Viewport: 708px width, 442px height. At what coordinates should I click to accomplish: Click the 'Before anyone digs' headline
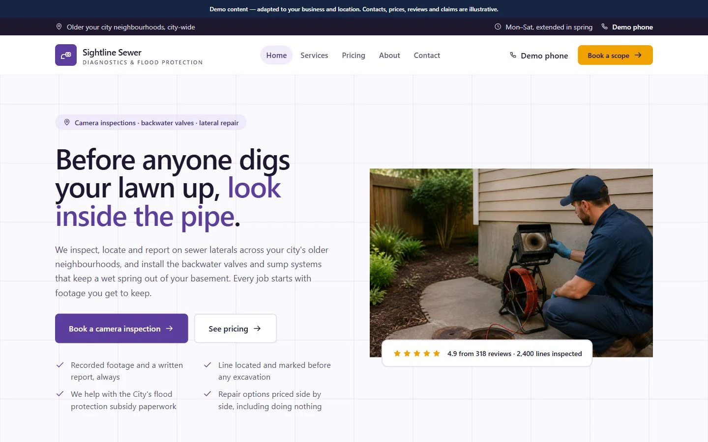click(173, 188)
